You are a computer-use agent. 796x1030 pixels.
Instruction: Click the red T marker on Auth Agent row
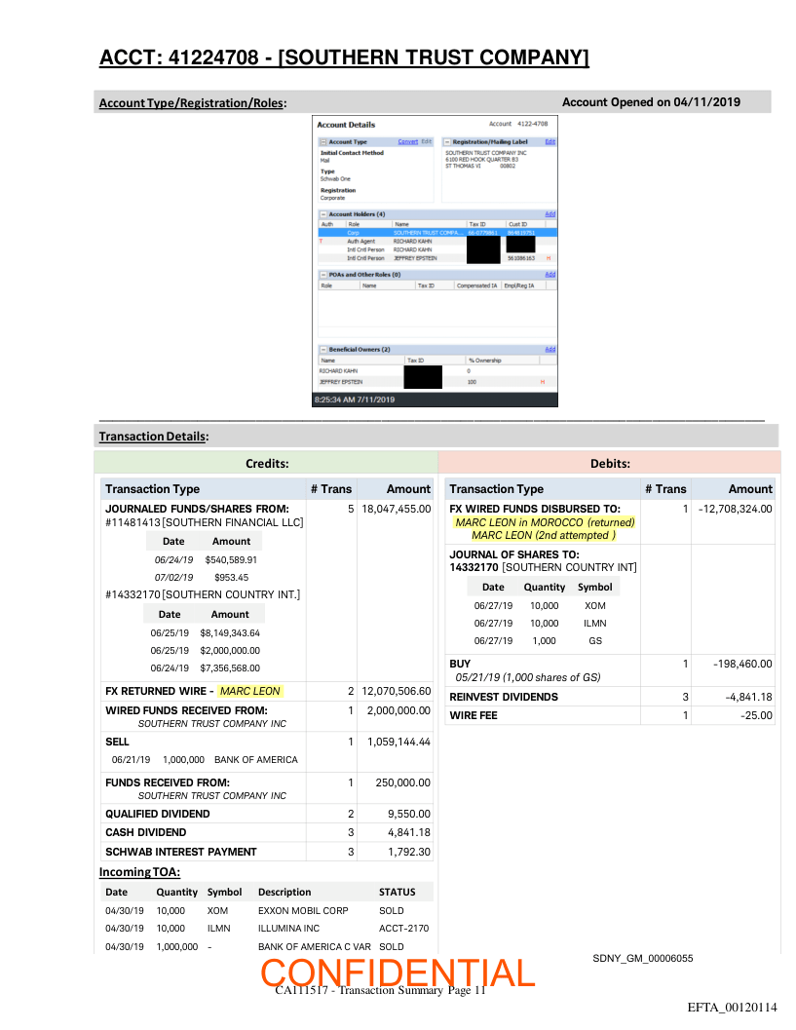322,241
